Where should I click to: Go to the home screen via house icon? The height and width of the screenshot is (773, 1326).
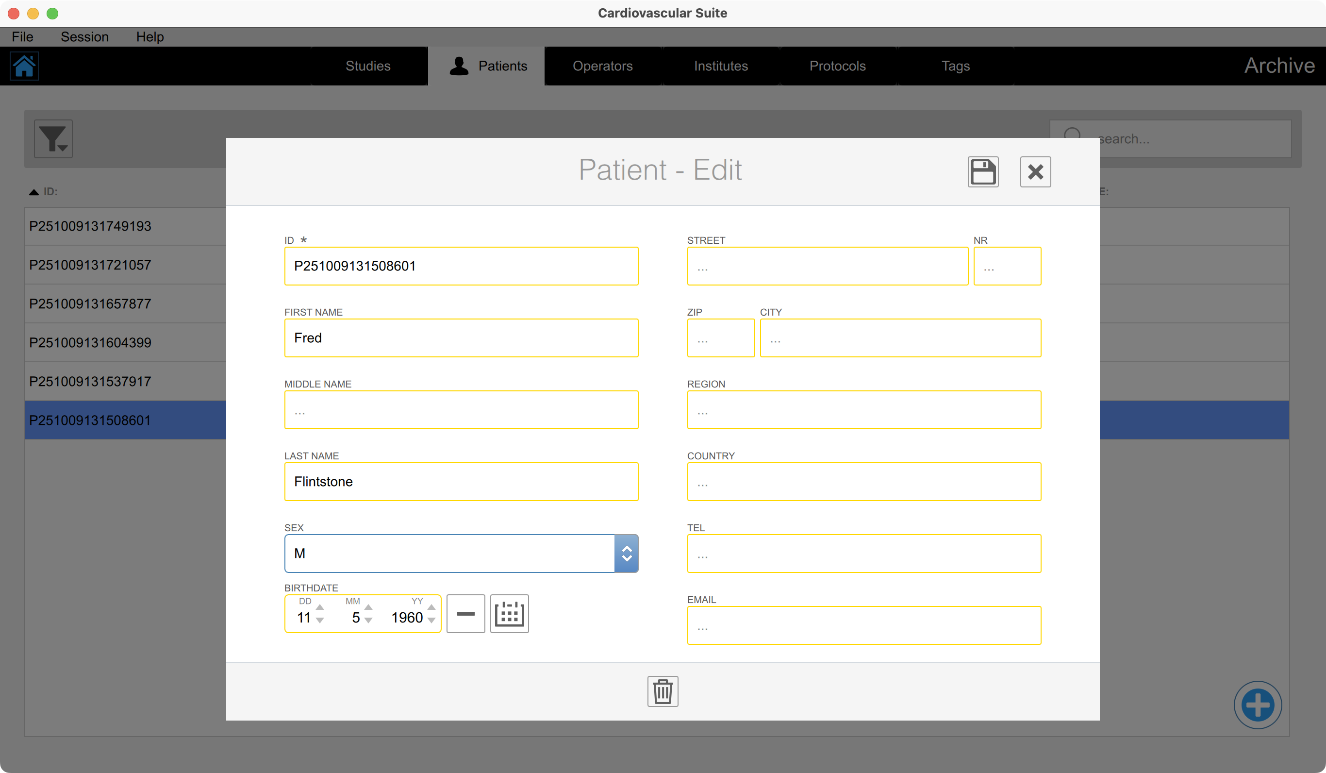[25, 66]
